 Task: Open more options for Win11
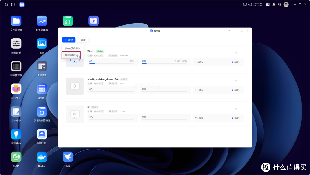pyautogui.click(x=242, y=53)
